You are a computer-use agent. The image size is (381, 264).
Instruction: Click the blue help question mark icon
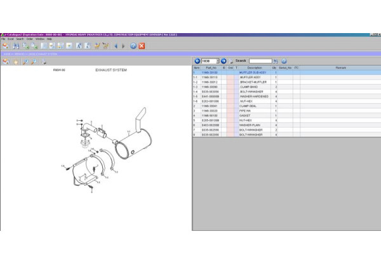pyautogui.click(x=133, y=46)
